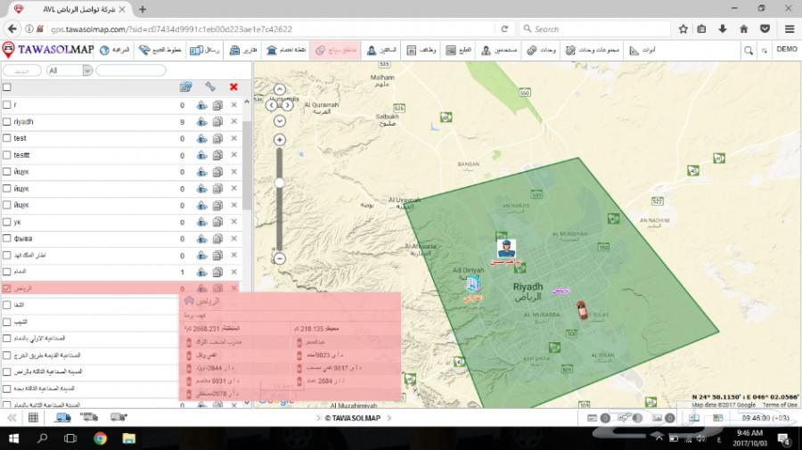
Task: Click the list header units display icon
Action: [185, 87]
